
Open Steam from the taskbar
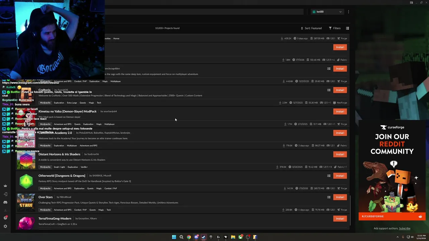(203, 237)
